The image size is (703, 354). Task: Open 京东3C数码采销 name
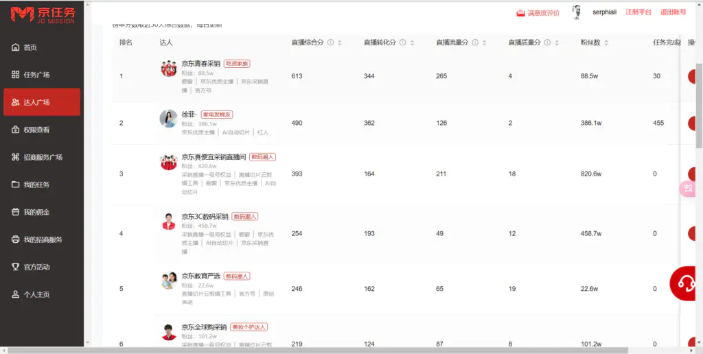(x=205, y=216)
